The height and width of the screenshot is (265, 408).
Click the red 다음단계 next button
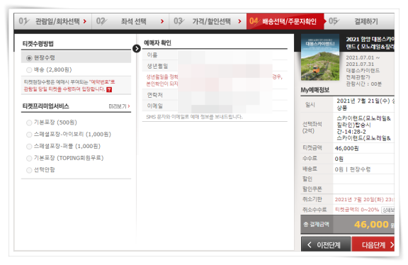[x=373, y=244]
